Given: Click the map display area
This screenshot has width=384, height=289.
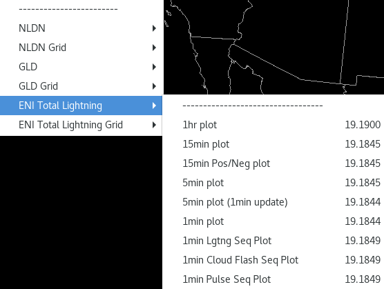Looking at the screenshot, I should [273, 47].
